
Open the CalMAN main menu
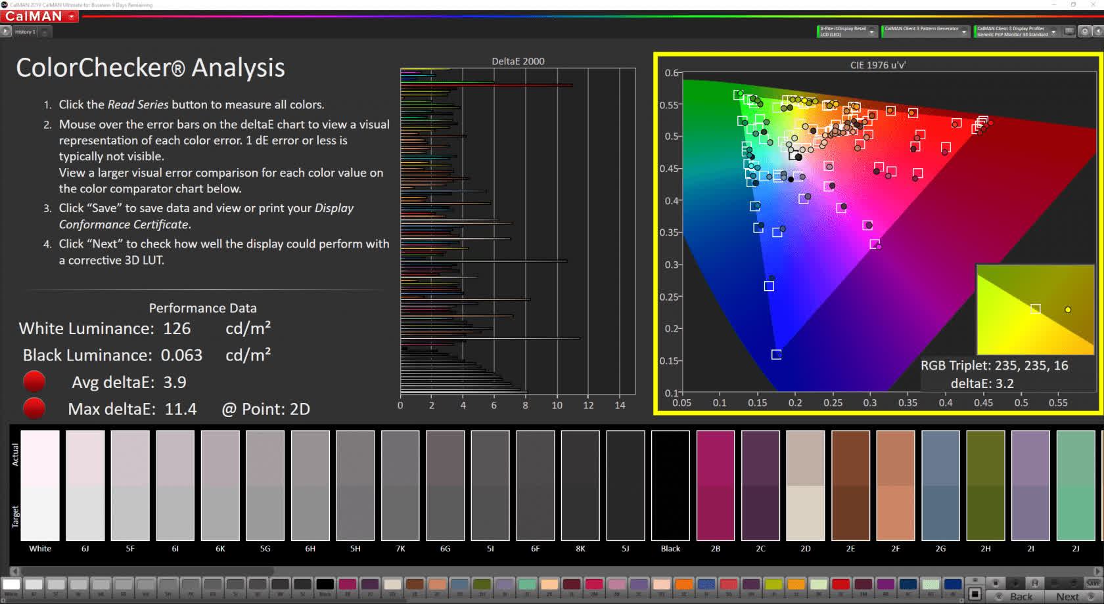coord(39,16)
